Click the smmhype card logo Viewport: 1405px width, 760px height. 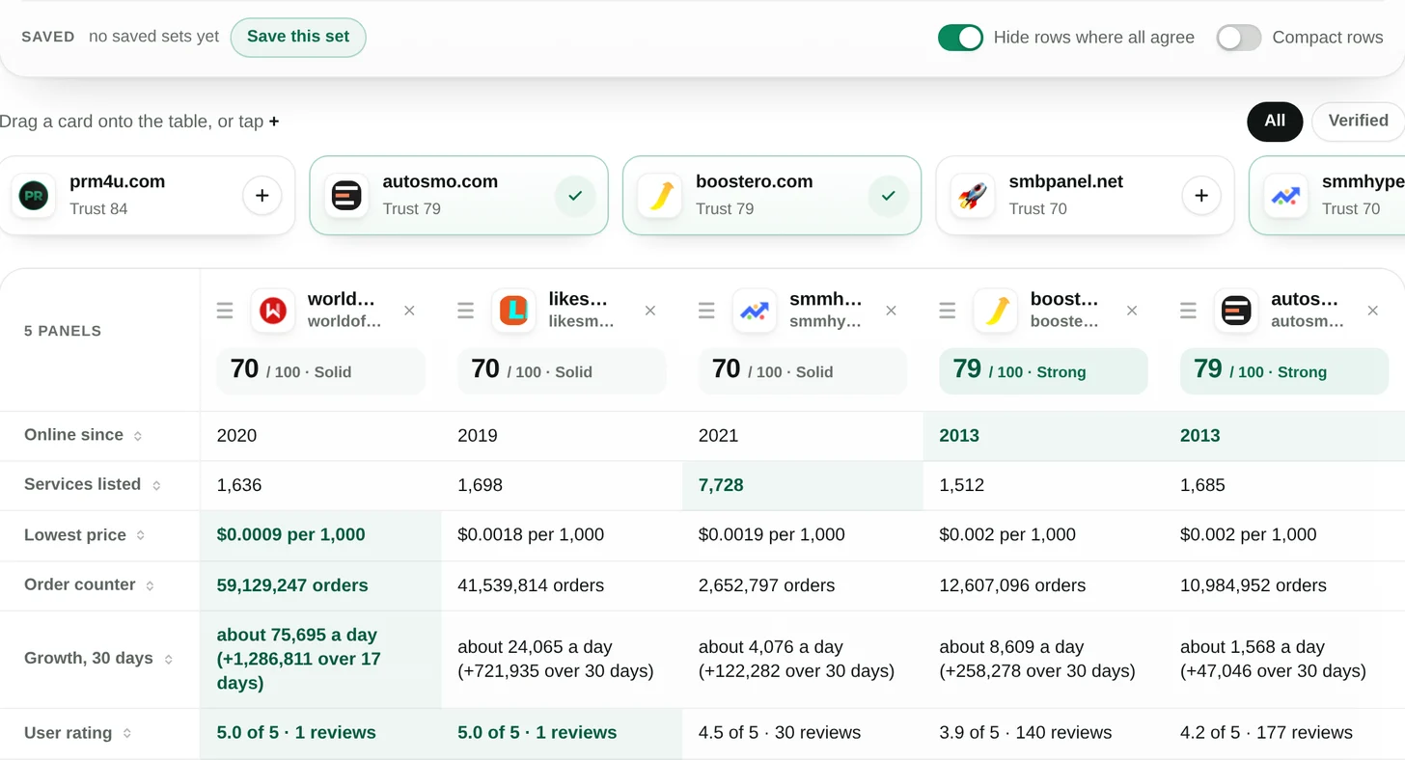[x=1285, y=196]
